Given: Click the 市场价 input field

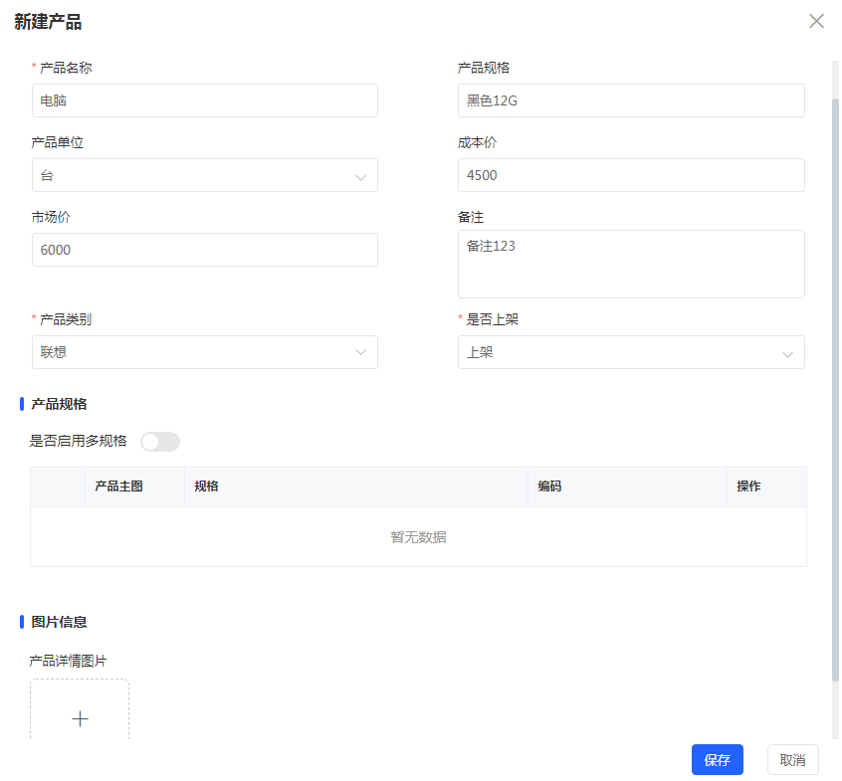Looking at the screenshot, I should coord(205,250).
